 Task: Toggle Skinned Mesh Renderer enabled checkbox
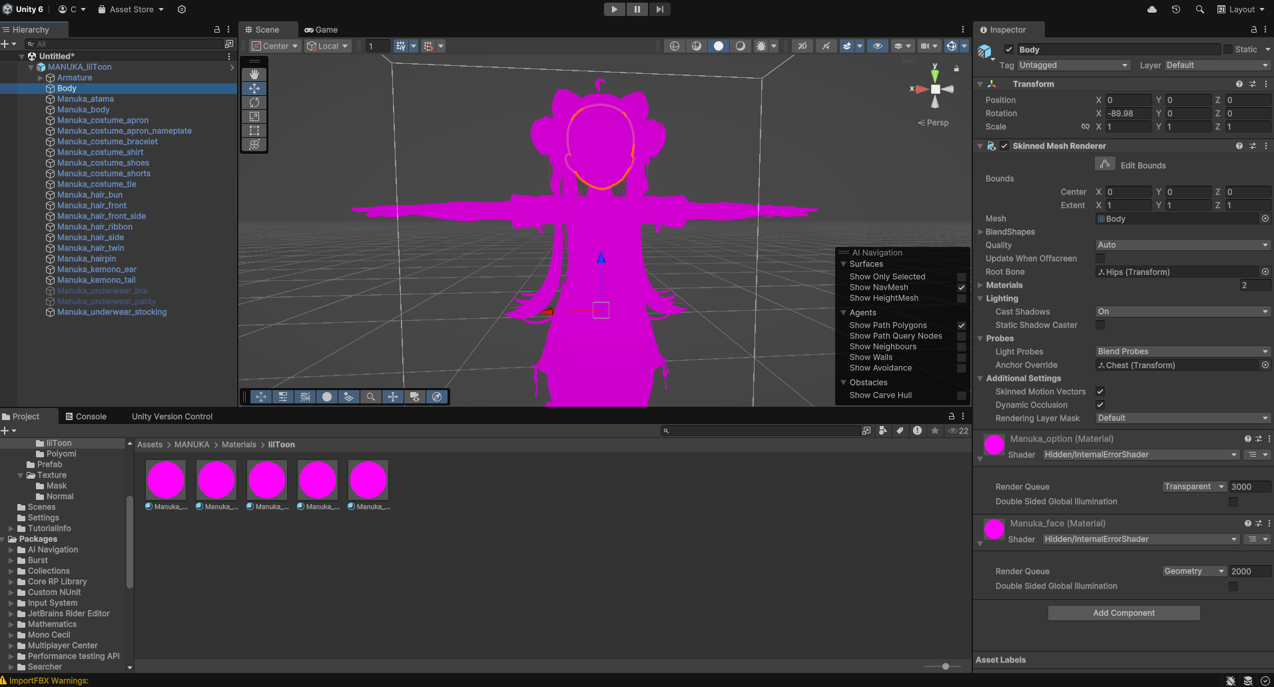(x=1004, y=146)
